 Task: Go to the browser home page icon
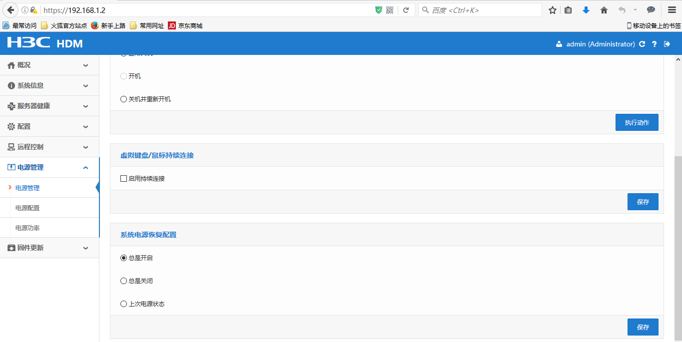tap(604, 10)
